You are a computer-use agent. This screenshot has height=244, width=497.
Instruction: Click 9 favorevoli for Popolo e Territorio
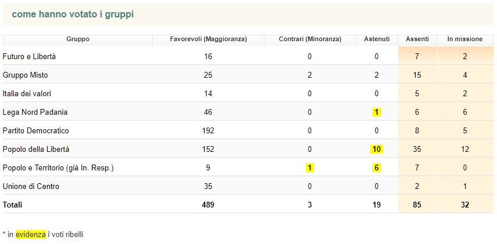click(x=208, y=168)
